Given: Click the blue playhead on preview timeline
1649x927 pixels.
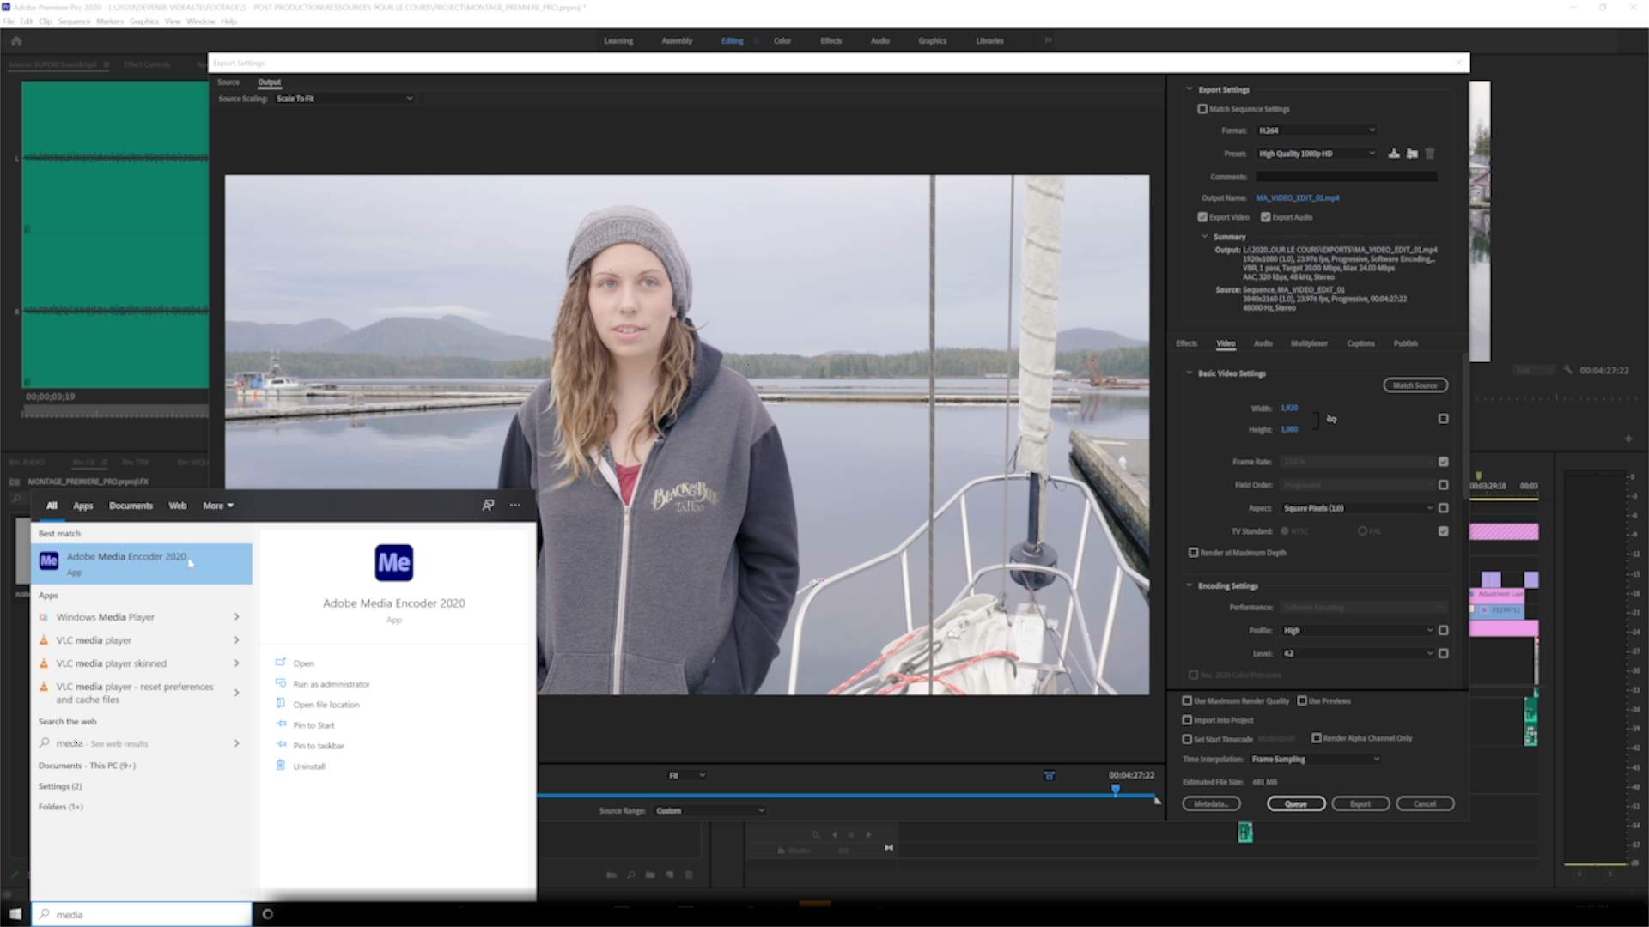Looking at the screenshot, I should 1115,788.
